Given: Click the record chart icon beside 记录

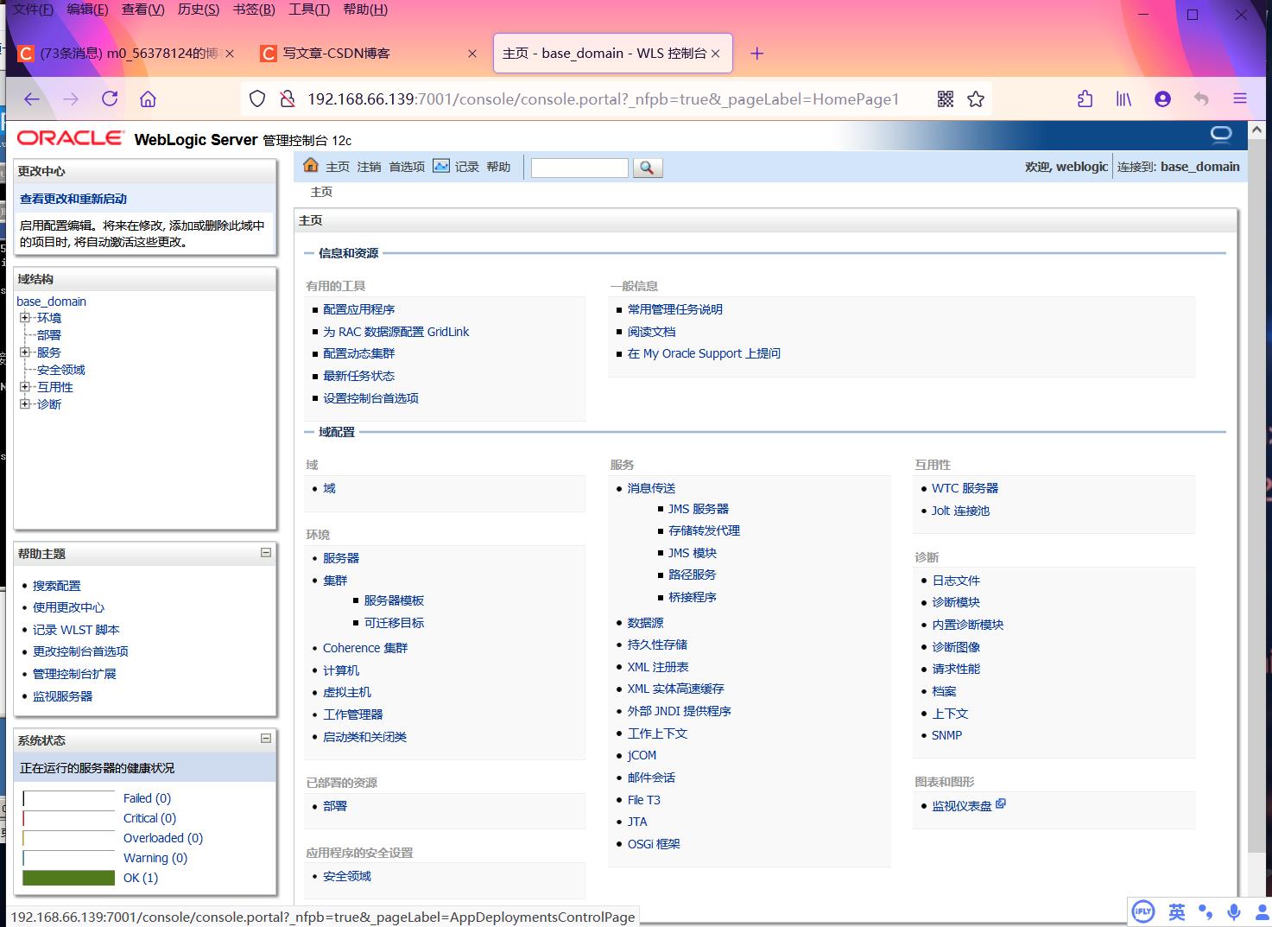Looking at the screenshot, I should 441,166.
